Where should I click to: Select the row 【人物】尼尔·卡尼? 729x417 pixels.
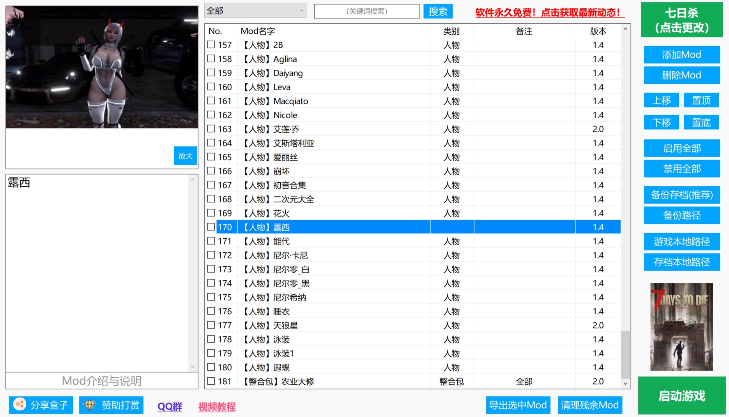coord(413,255)
